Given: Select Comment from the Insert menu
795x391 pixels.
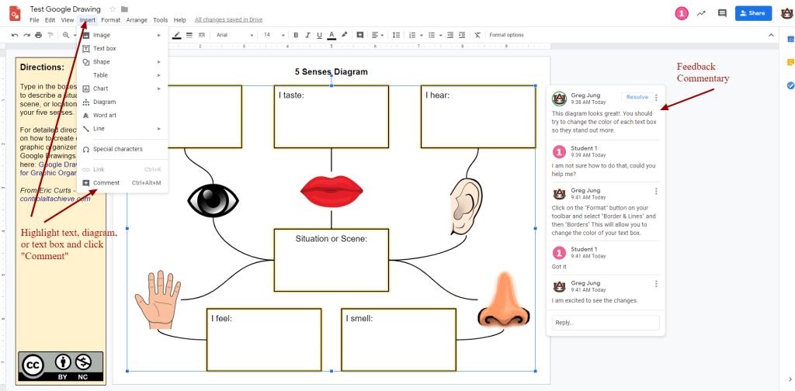Looking at the screenshot, I should coord(106,183).
